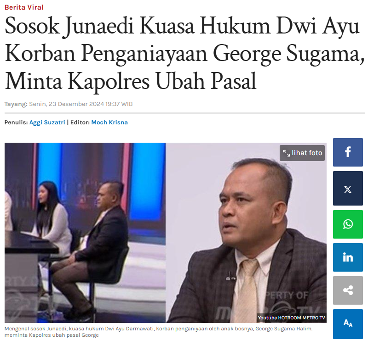Open the generic share options icon
This screenshot has width=368, height=340.
click(348, 290)
